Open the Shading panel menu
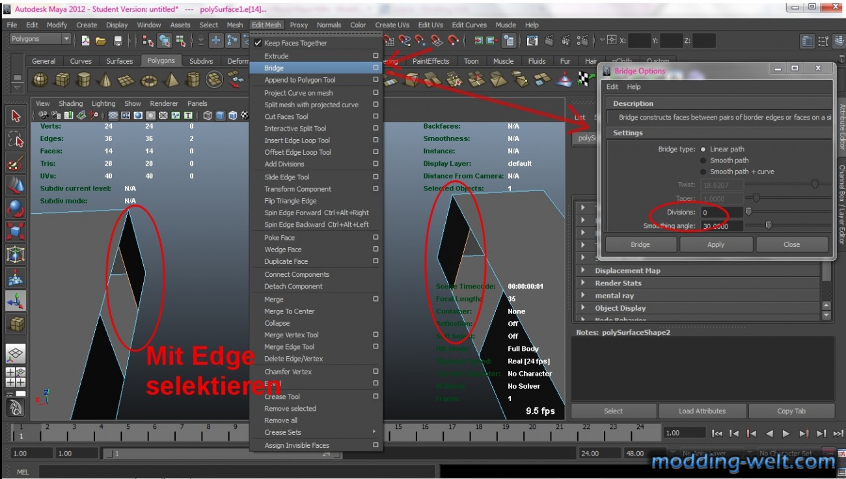This screenshot has width=846, height=479. pos(71,103)
